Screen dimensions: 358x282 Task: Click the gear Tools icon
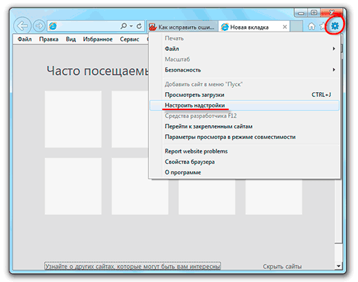tap(335, 25)
